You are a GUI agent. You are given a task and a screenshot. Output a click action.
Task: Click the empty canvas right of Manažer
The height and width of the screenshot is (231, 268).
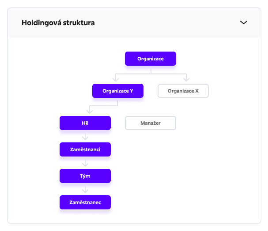pos(212,123)
